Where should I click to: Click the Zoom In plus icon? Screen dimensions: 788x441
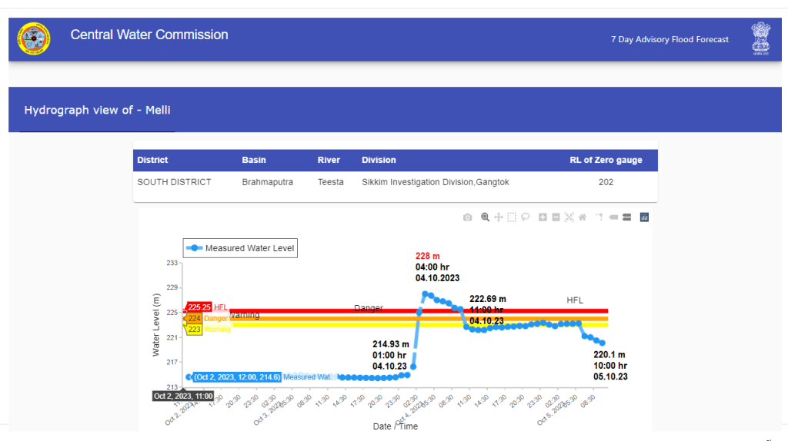(x=543, y=217)
